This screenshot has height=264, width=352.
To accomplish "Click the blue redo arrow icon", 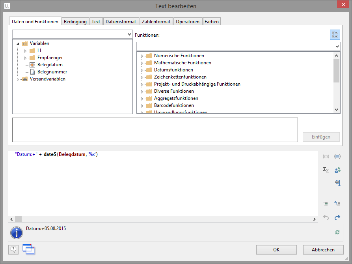I will [337, 217].
